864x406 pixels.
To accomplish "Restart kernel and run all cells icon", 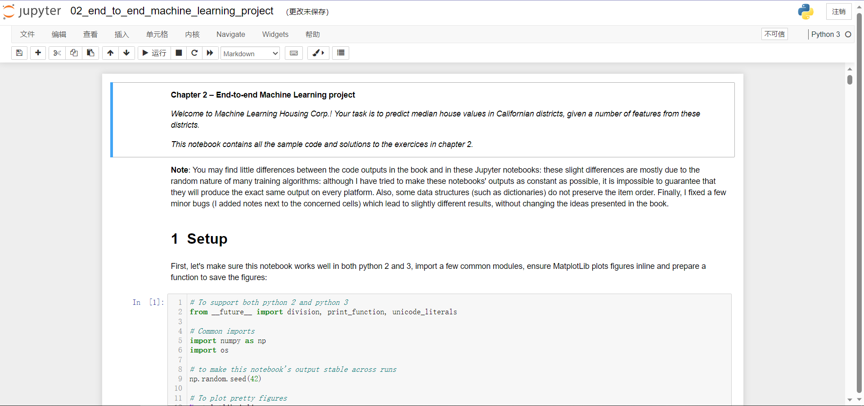I will [210, 53].
